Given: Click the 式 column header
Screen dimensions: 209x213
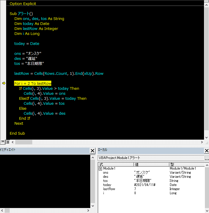Looking at the screenshot, I should [x=116, y=165].
